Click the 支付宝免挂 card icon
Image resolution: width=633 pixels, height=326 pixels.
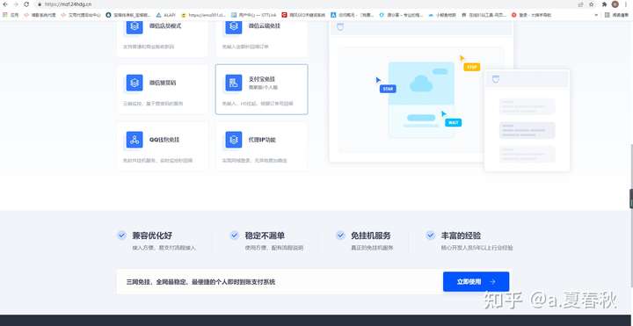click(x=234, y=83)
